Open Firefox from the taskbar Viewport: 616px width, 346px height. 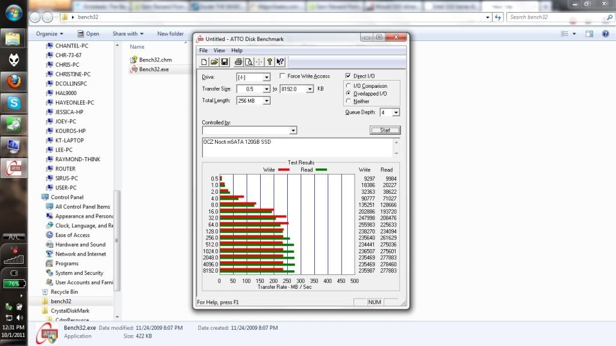[14, 81]
